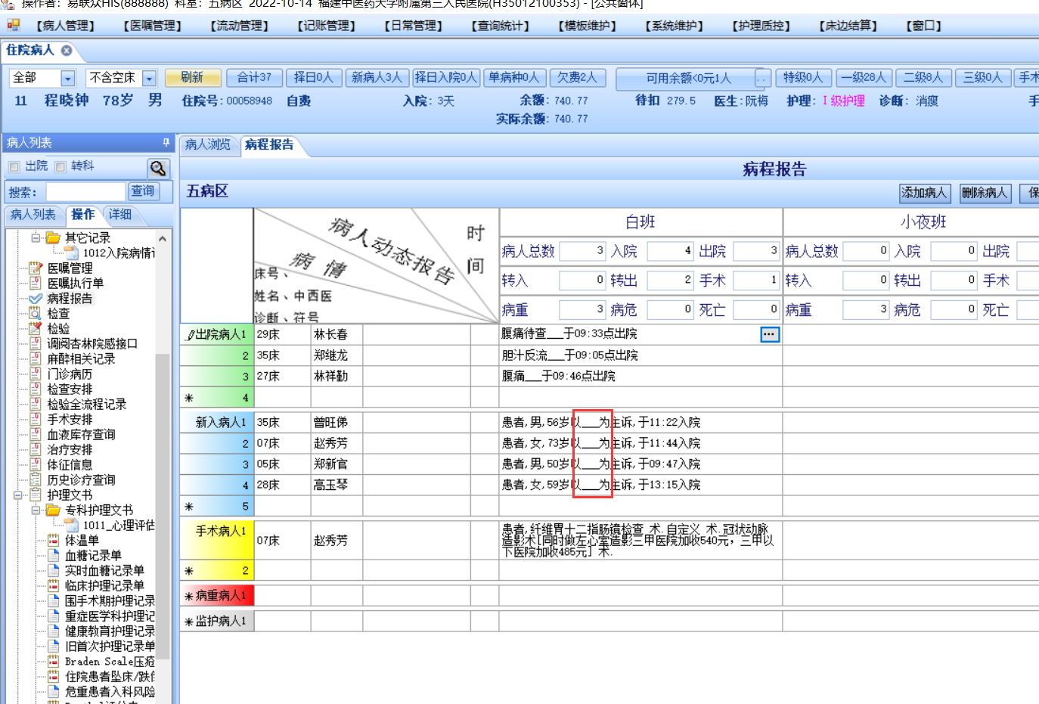Click the magnifier notepad icon beside 检查
The height and width of the screenshot is (704, 1039).
point(35,313)
